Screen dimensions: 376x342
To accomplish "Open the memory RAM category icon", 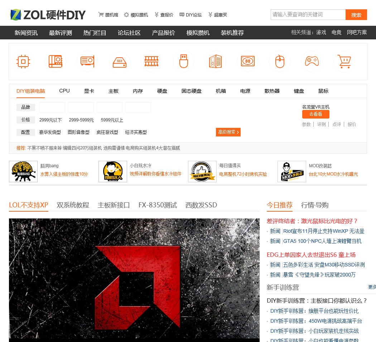I will point(151,61).
